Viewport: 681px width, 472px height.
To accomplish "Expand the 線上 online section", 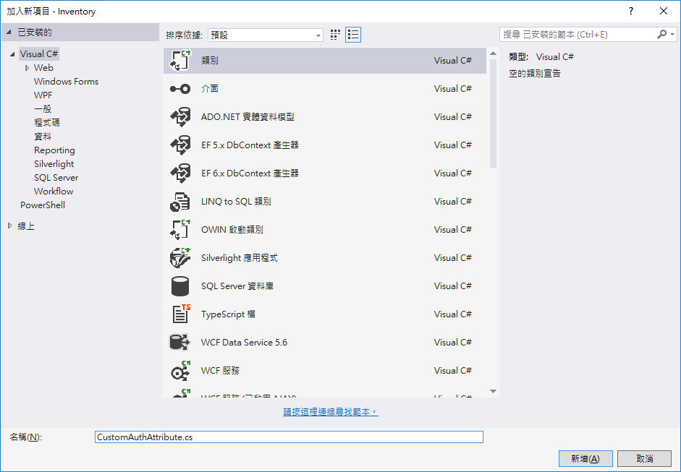I will click(x=9, y=226).
